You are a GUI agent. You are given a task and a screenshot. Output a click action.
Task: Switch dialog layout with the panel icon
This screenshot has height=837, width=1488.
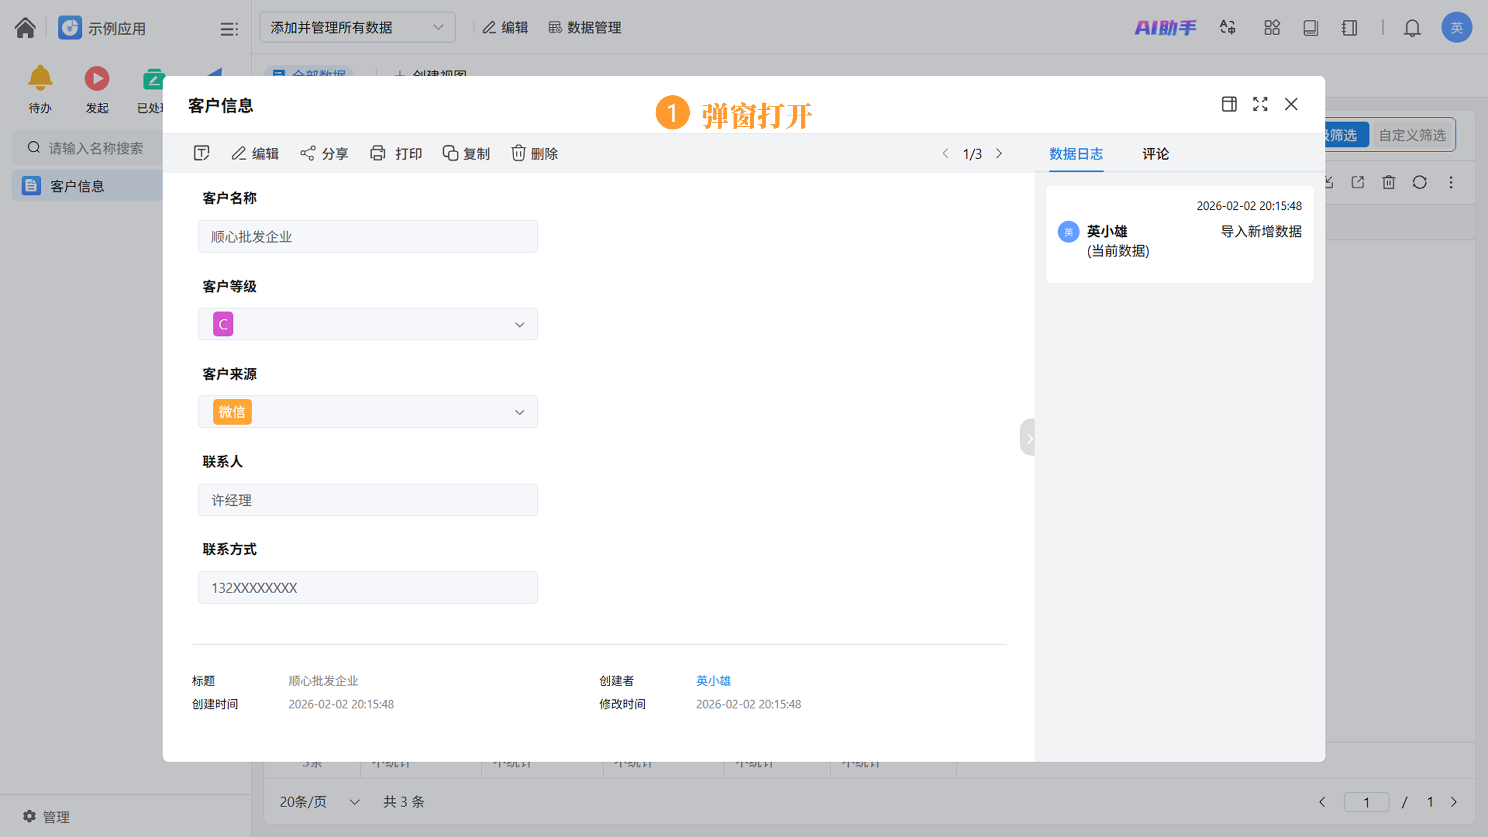(x=1229, y=105)
